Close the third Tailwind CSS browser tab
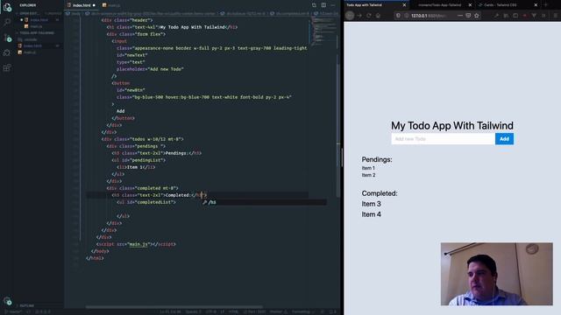This screenshot has height=315, width=561. (x=536, y=5)
